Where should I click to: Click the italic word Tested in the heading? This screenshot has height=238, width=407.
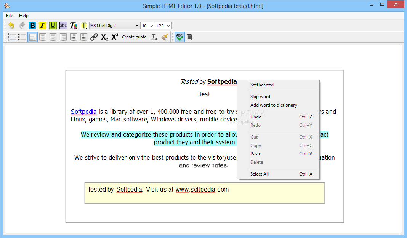click(189, 81)
